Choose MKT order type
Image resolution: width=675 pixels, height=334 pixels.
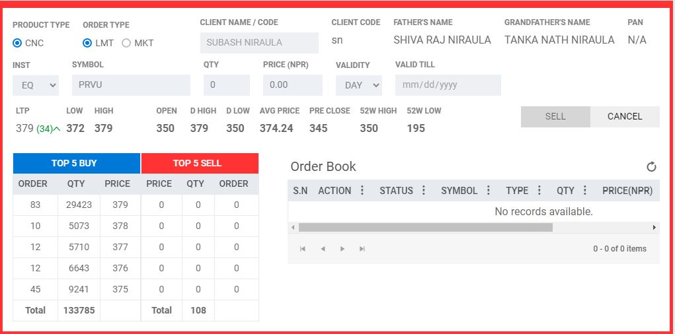(x=126, y=43)
